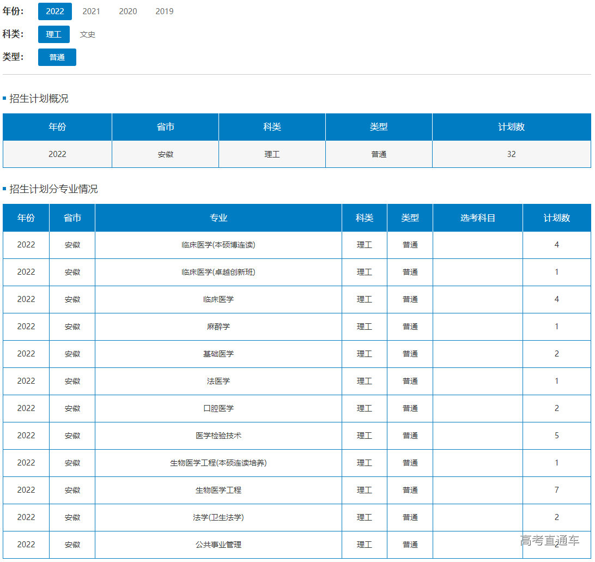Click the 口腔医学 major cell

(x=218, y=408)
